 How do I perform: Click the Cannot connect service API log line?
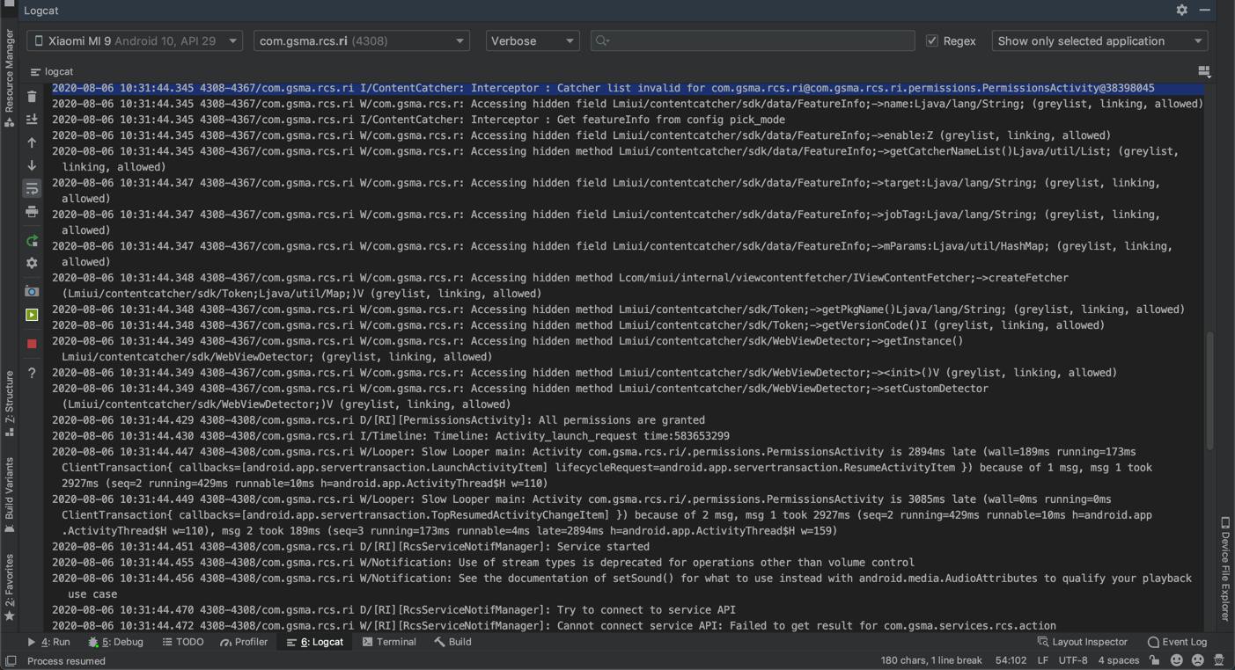[x=554, y=626]
